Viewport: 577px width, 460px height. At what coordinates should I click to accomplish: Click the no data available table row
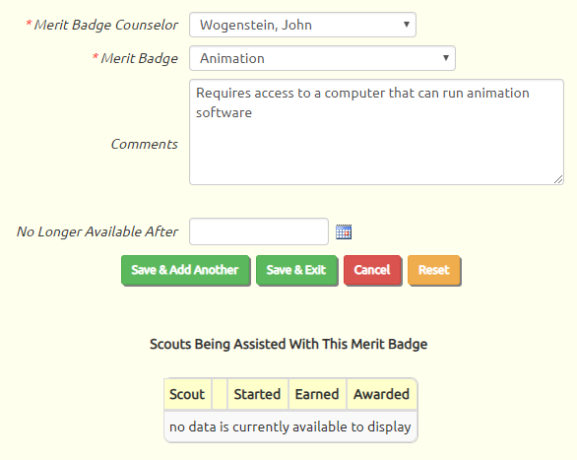(x=290, y=427)
